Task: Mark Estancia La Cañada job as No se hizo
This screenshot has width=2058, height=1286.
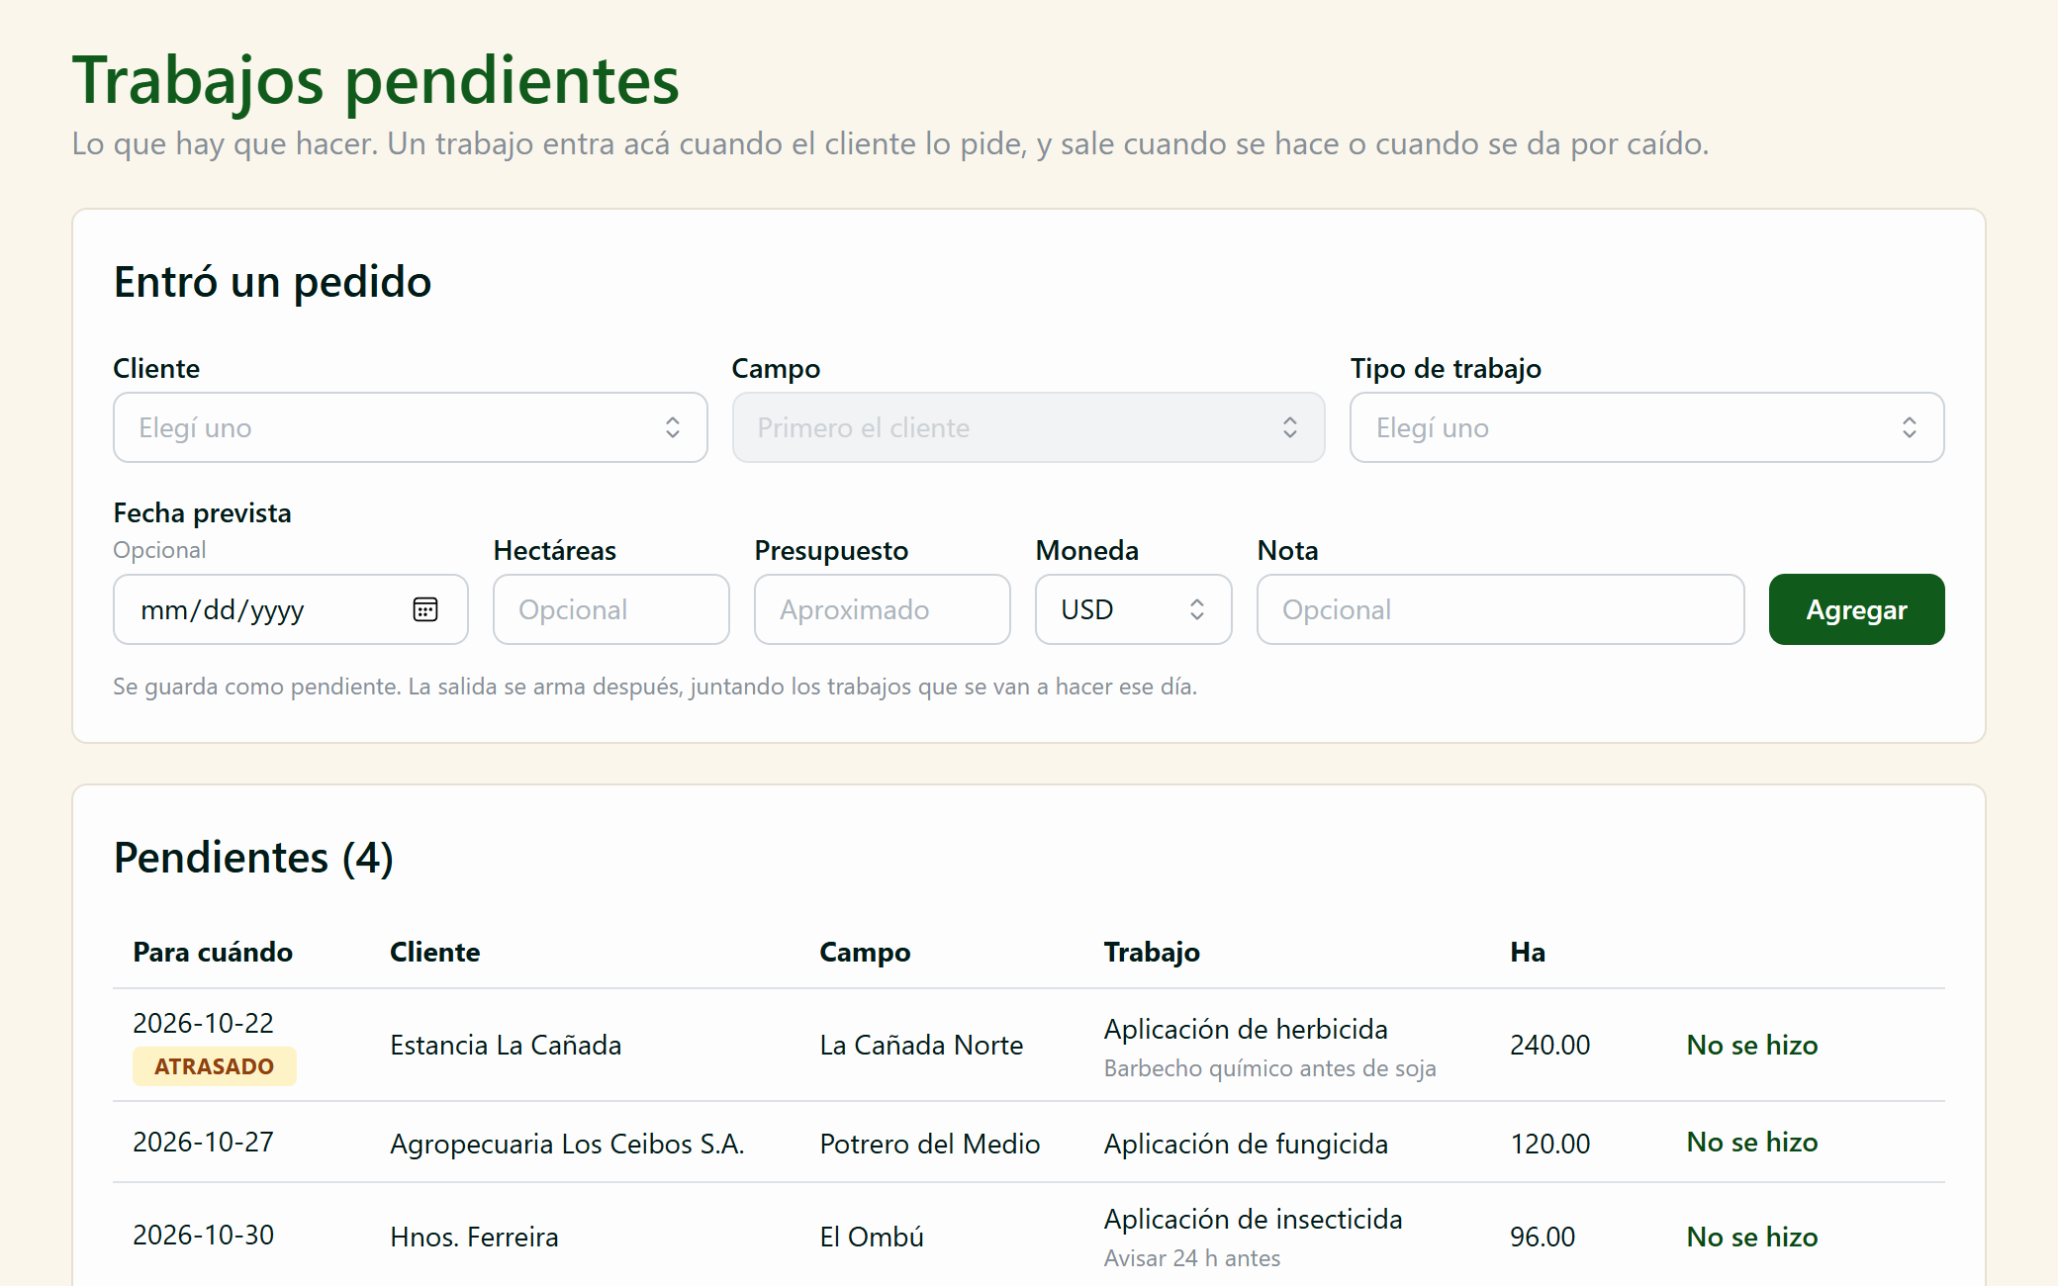Action: pos(1752,1045)
